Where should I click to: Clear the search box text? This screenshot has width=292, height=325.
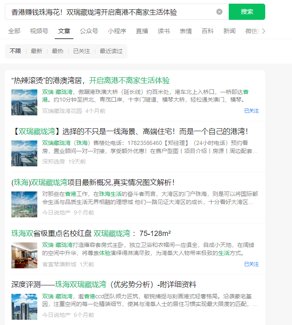(x=219, y=12)
